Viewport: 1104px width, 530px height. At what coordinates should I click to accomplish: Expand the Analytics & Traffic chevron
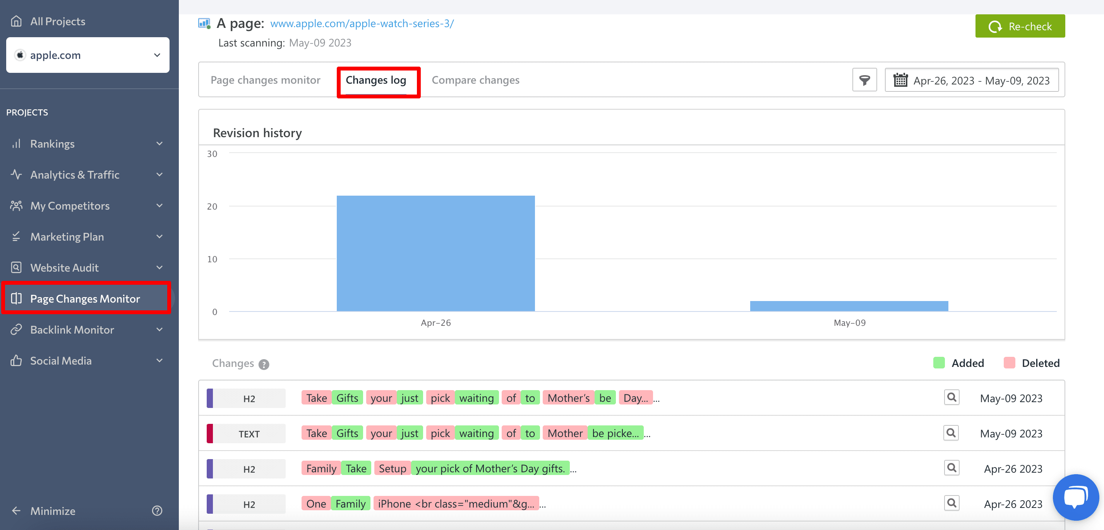[159, 174]
